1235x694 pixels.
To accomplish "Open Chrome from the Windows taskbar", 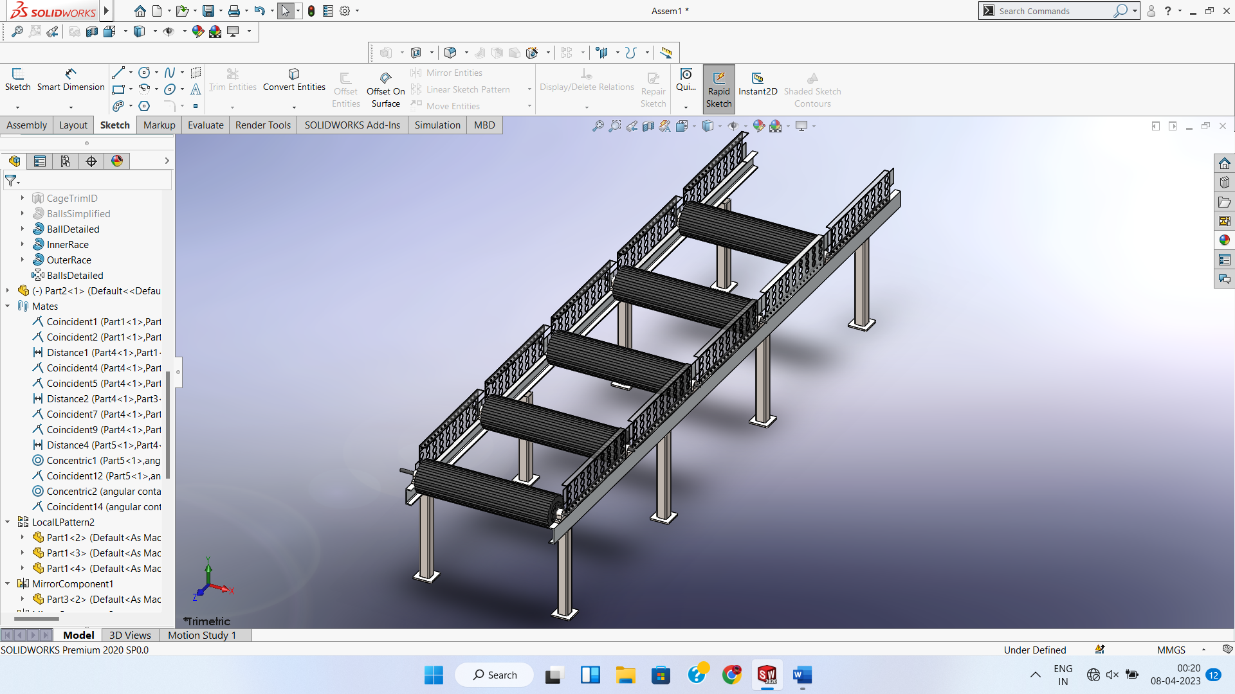I will point(732,675).
